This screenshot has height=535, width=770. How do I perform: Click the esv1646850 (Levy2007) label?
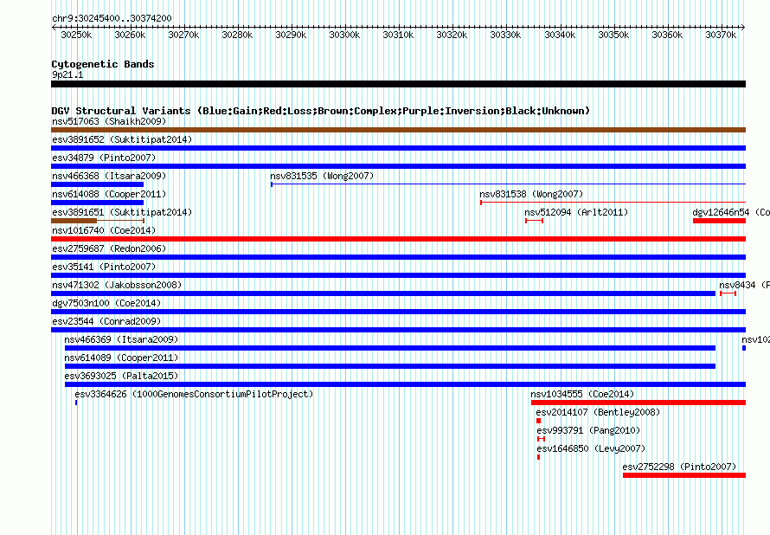pyautogui.click(x=591, y=448)
